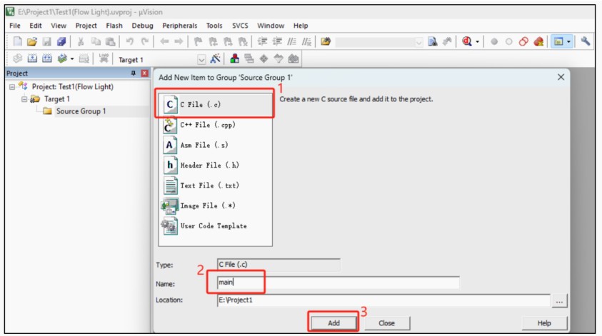Click the New file toolbar icon
Viewport: 602px width, 336px height.
click(x=17, y=42)
